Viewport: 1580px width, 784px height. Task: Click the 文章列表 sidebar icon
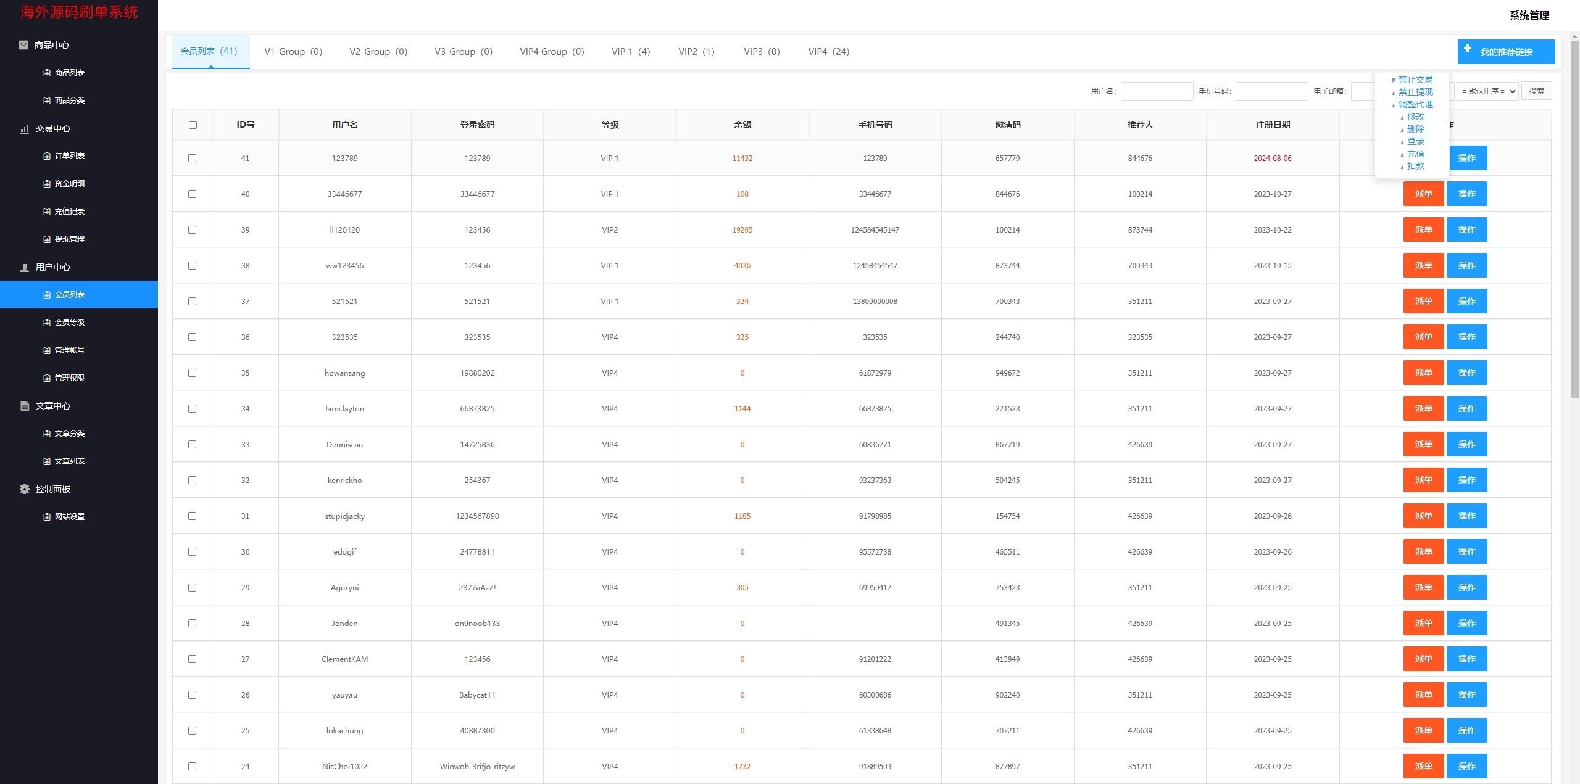[47, 461]
